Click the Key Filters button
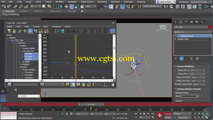Image resolution: width=213 pixels, height=120 pixels. (x=184, y=118)
